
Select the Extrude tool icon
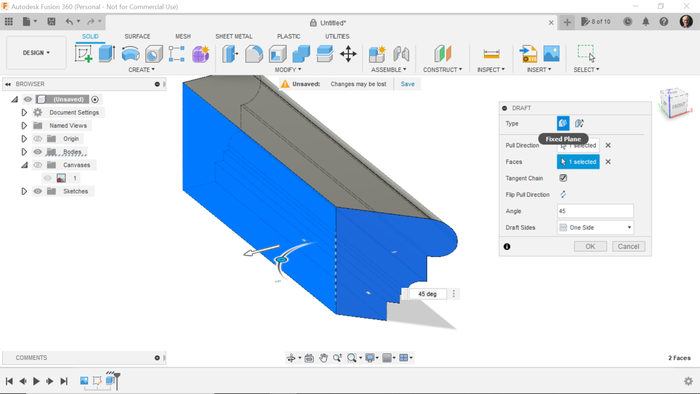point(107,54)
